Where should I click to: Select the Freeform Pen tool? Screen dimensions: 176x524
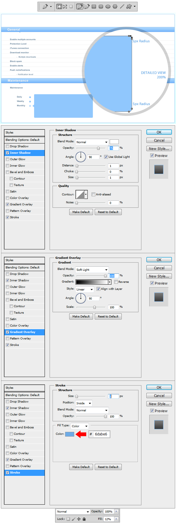point(87,6)
